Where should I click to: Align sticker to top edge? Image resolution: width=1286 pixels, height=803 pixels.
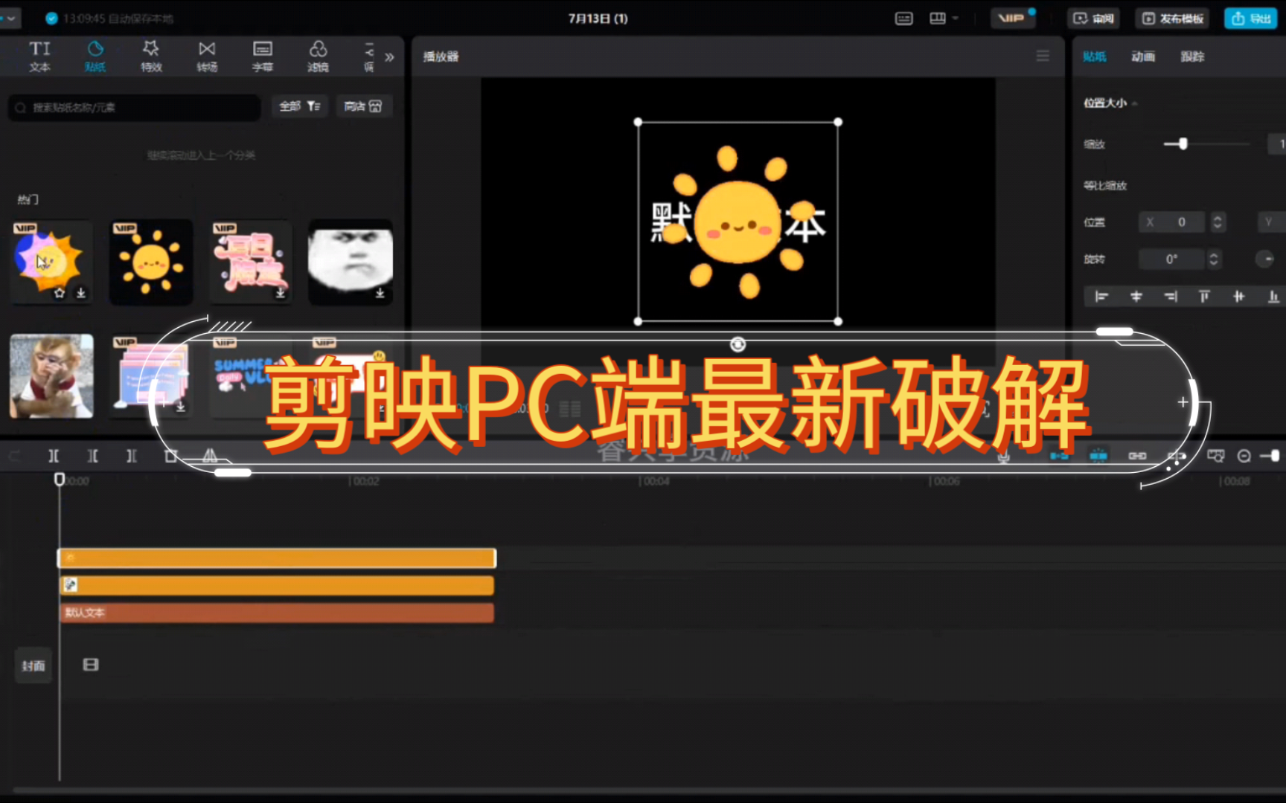point(1204,297)
